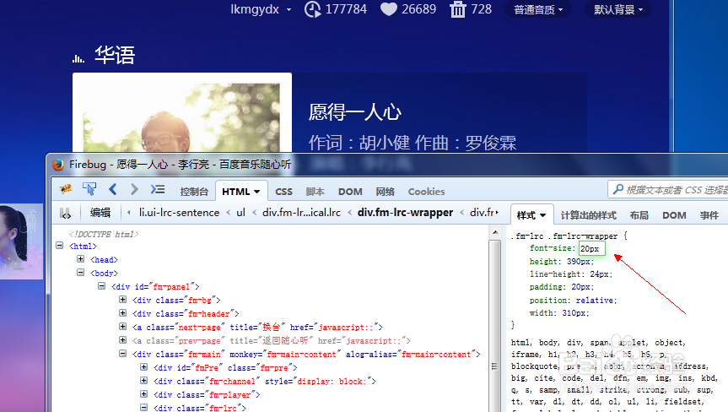Viewport: 728px width, 412px height.
Task: Open the 默认背景 background dropdown
Action: 618,10
